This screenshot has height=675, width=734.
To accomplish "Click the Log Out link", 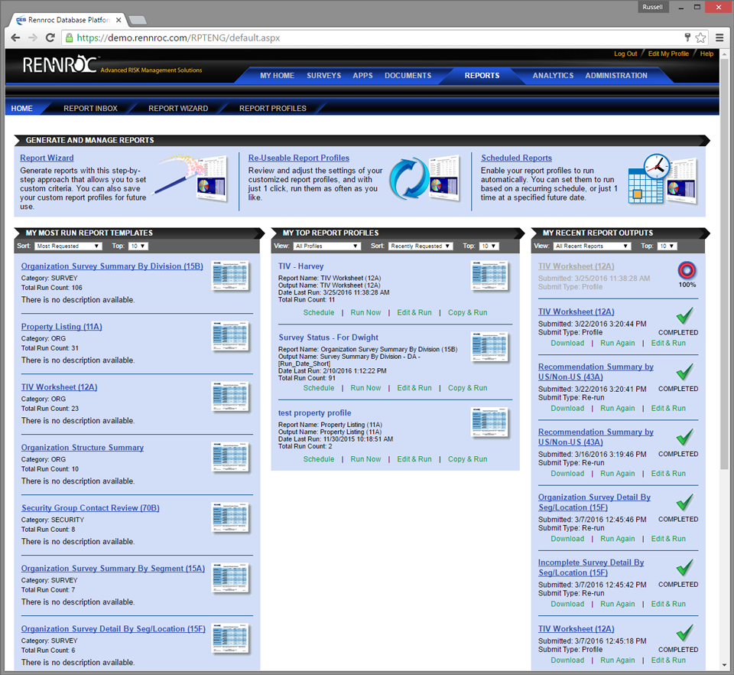I will coord(625,54).
